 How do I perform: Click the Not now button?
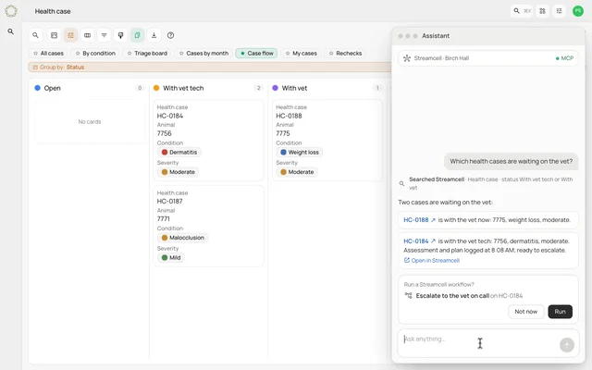pyautogui.click(x=526, y=312)
